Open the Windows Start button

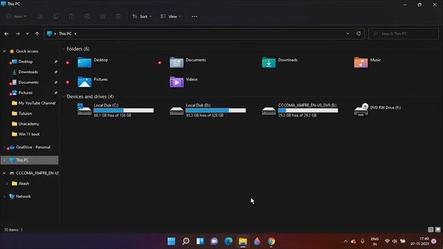click(x=171, y=241)
